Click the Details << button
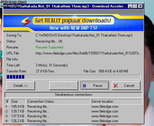Screen dimensions: 154x126 [x=21, y=86]
